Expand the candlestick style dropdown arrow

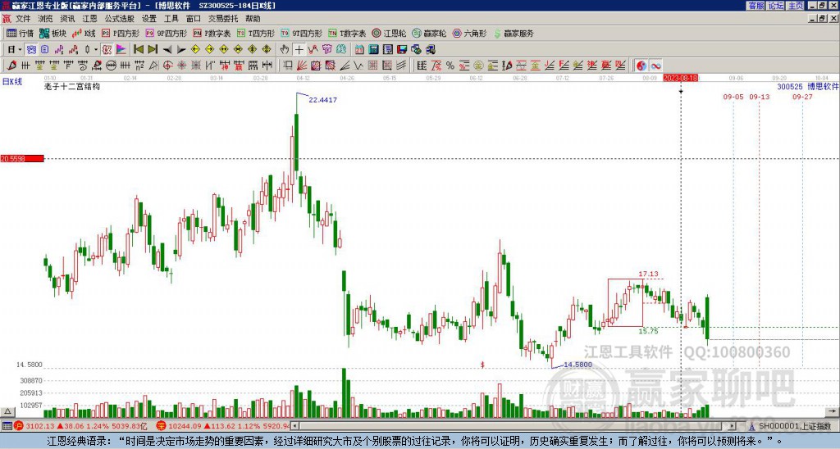click(96, 50)
